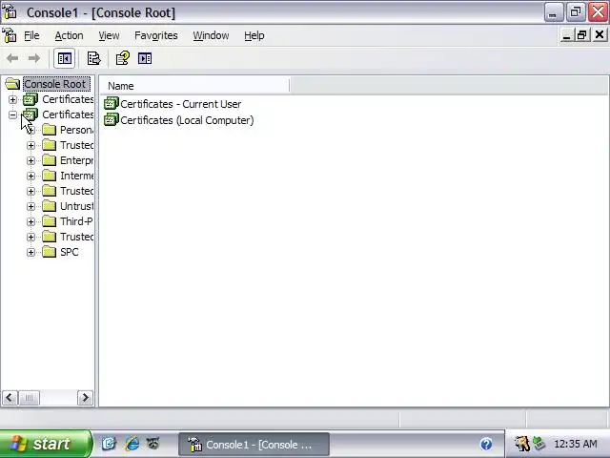Viewport: 610px width, 458px height.
Task: Click the Name column header
Action: coord(194,86)
